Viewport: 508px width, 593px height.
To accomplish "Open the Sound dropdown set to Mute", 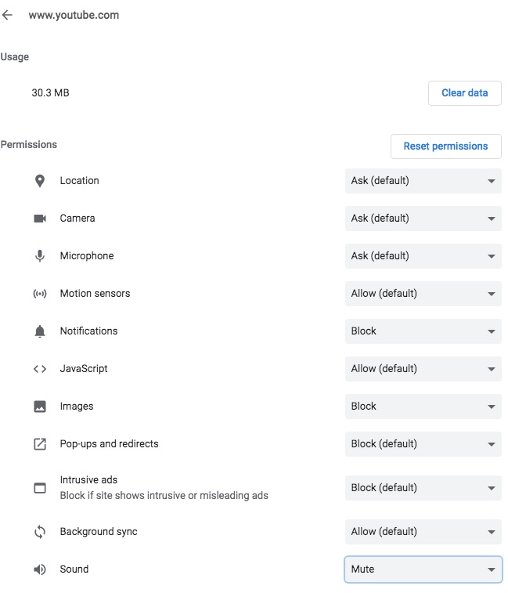I will pyautogui.click(x=423, y=569).
